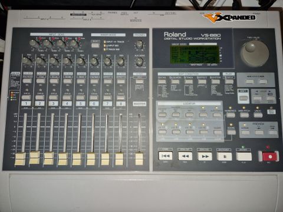Click the MASTER fader cap
This screenshot has width=283, height=212.
pos(139,159)
